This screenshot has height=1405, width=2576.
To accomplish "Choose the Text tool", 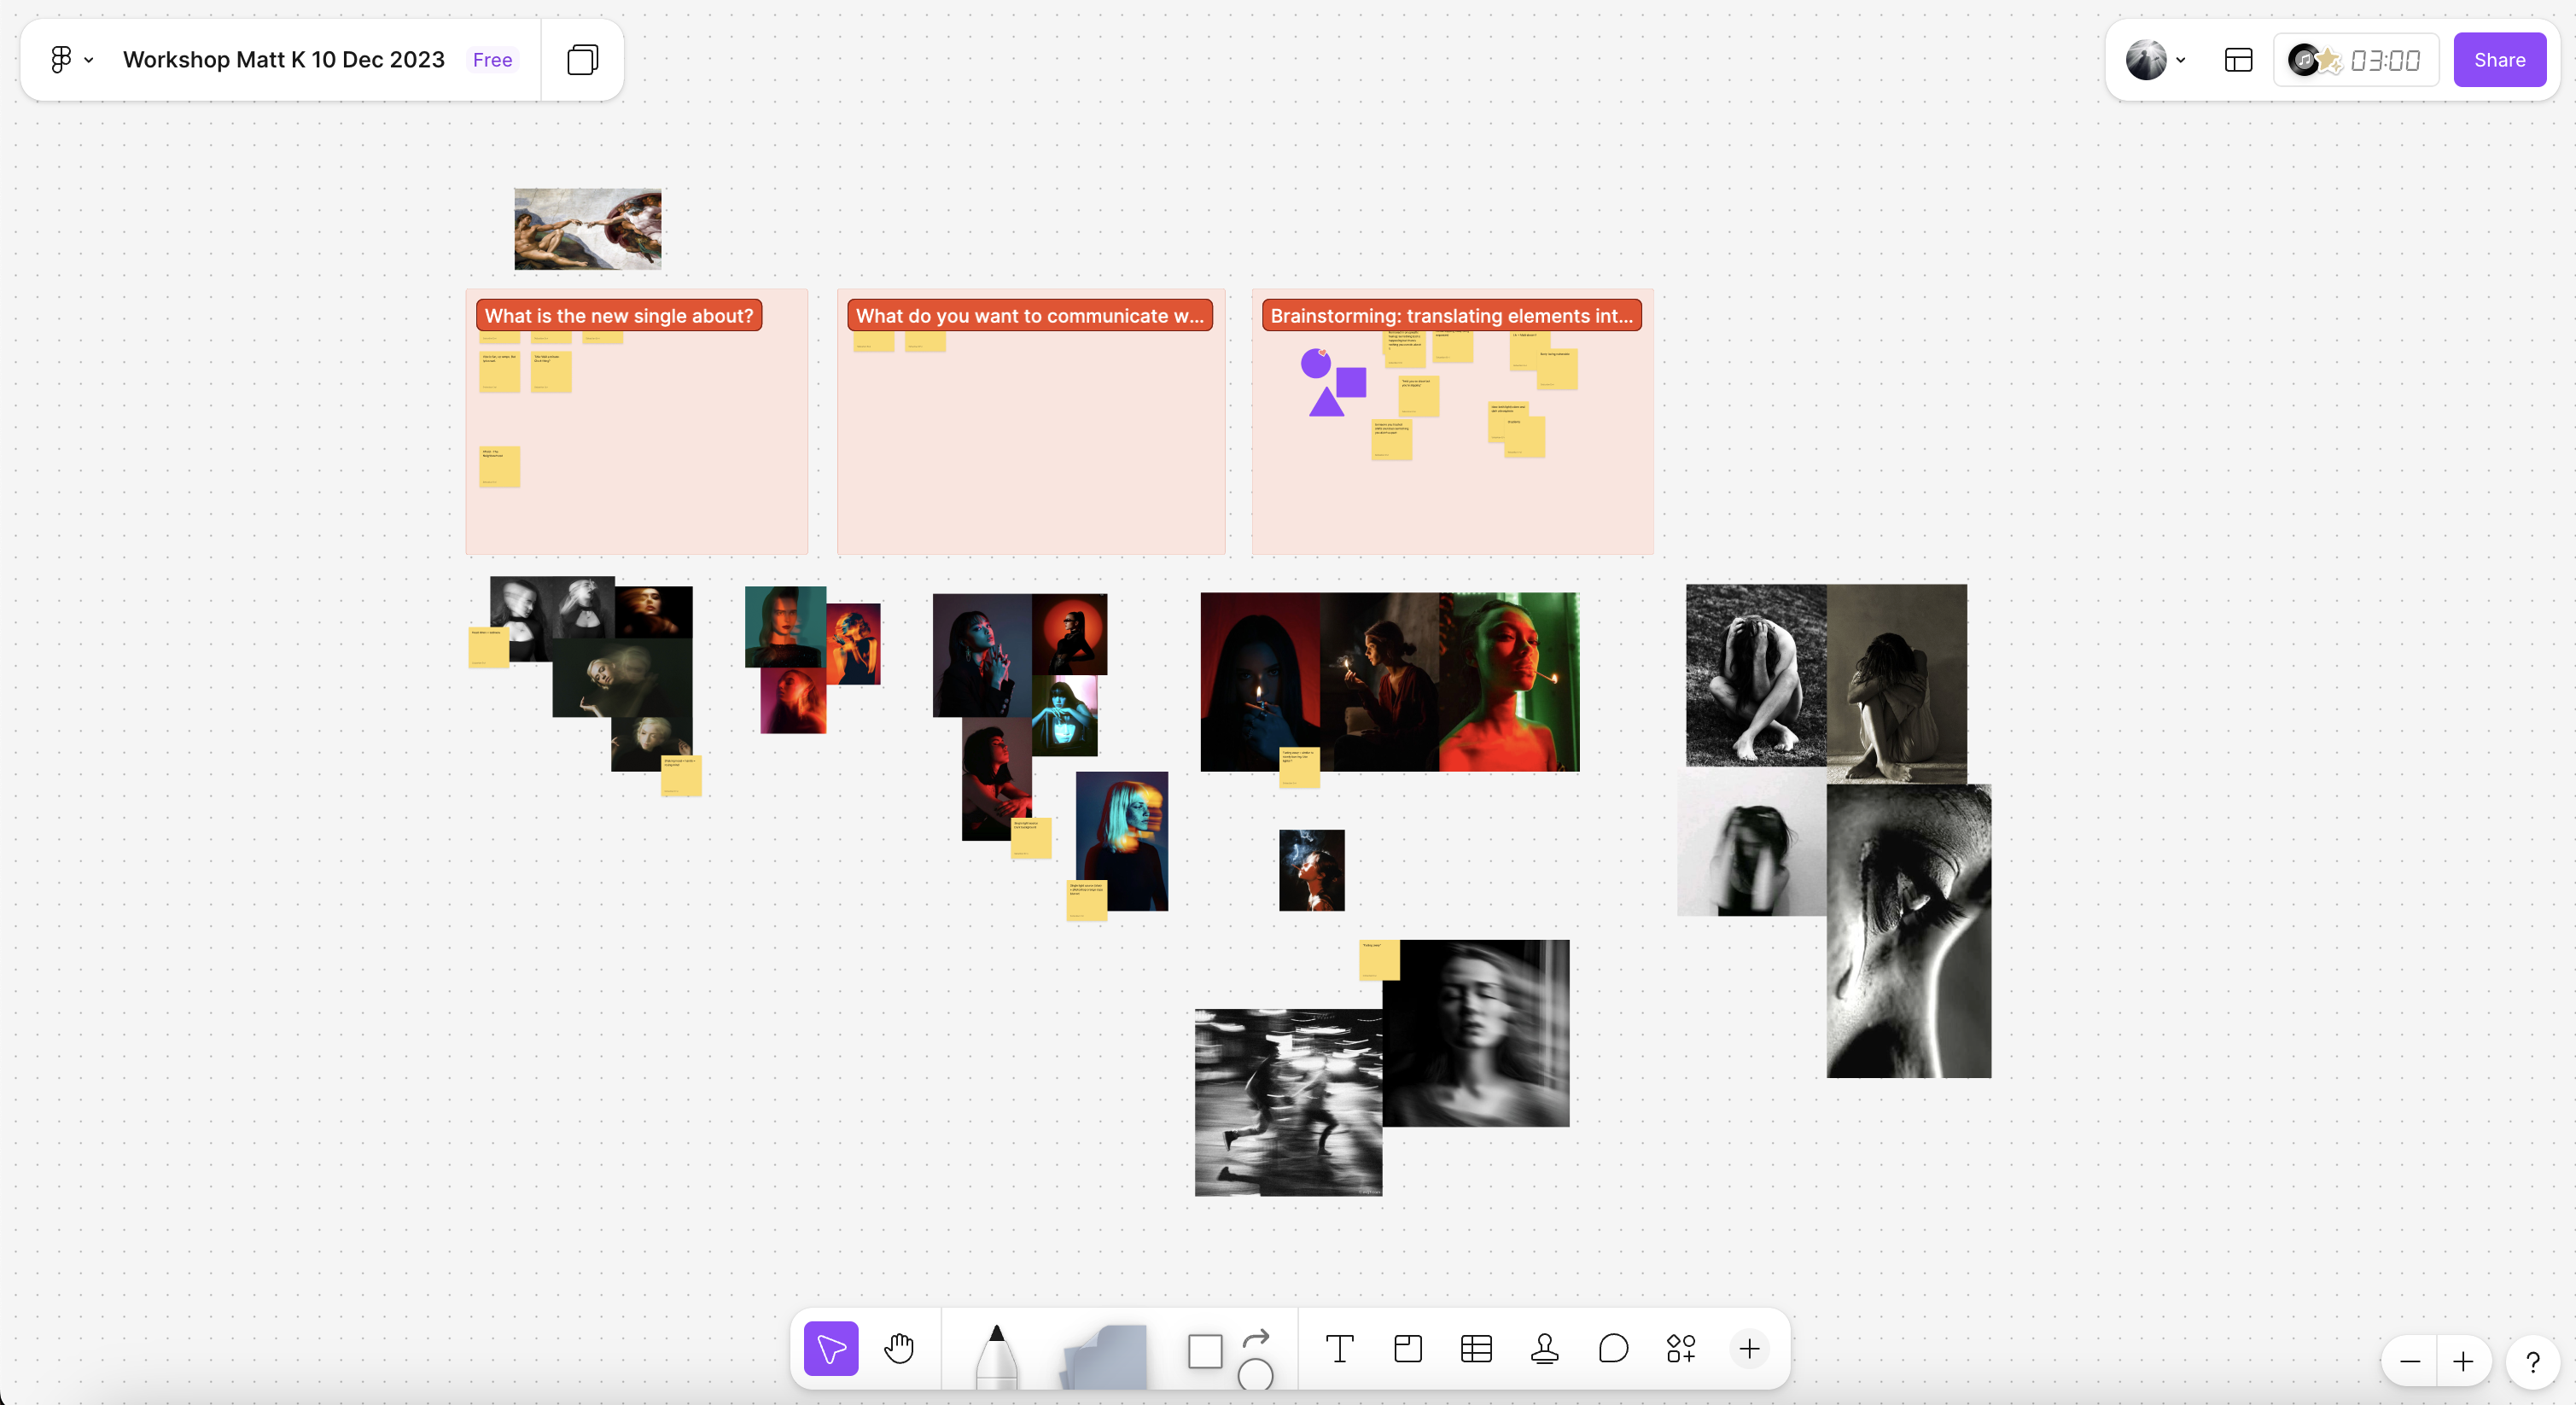I will pos(1339,1348).
